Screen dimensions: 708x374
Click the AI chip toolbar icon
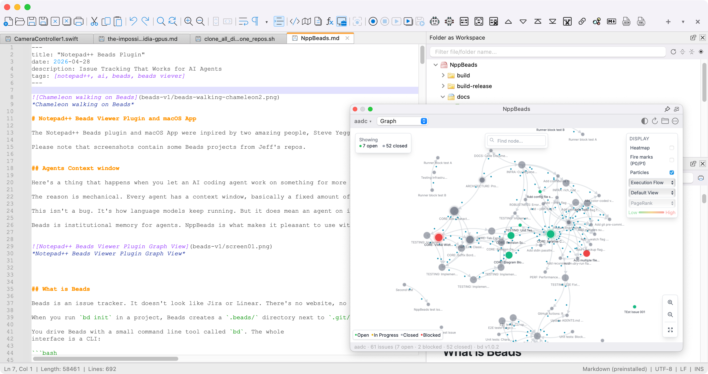click(449, 21)
